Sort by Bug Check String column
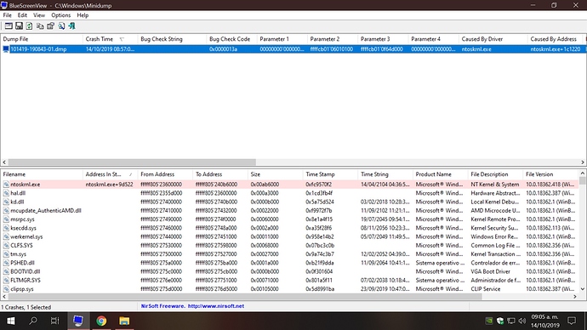Image resolution: width=587 pixels, height=330 pixels. (172, 39)
